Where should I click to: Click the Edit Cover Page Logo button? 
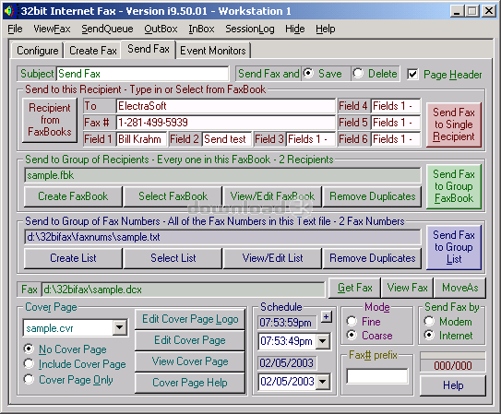[190, 319]
